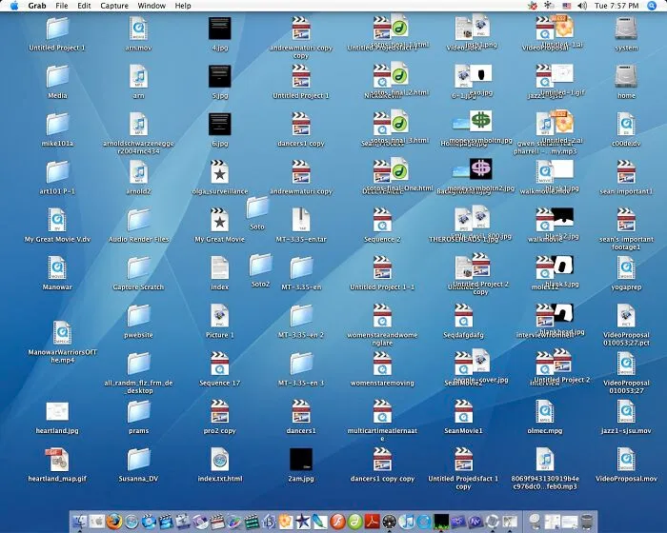This screenshot has height=533, width=667.
Task: Select the pwebsite folder
Action: pyautogui.click(x=139, y=316)
